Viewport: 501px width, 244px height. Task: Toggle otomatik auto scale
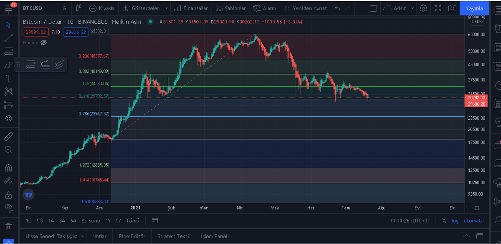[x=474, y=220]
